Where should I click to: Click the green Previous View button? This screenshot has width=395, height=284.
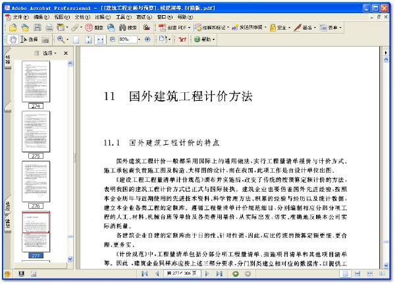click(x=236, y=273)
